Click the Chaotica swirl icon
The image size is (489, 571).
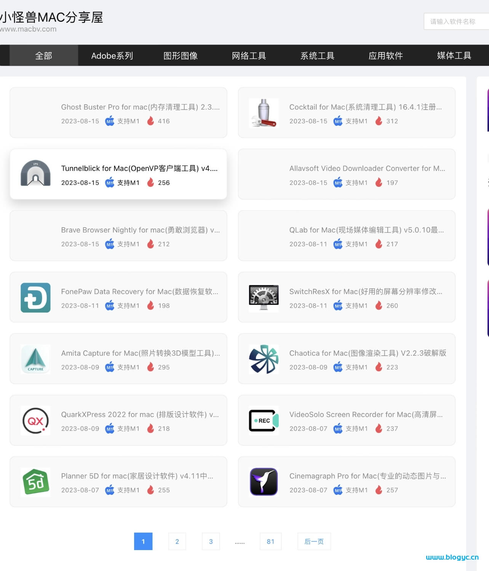(x=264, y=359)
